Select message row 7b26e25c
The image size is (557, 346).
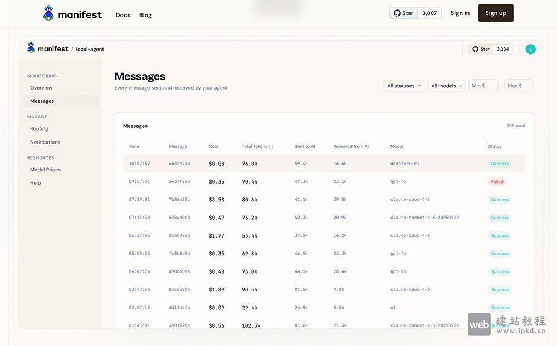point(179,200)
